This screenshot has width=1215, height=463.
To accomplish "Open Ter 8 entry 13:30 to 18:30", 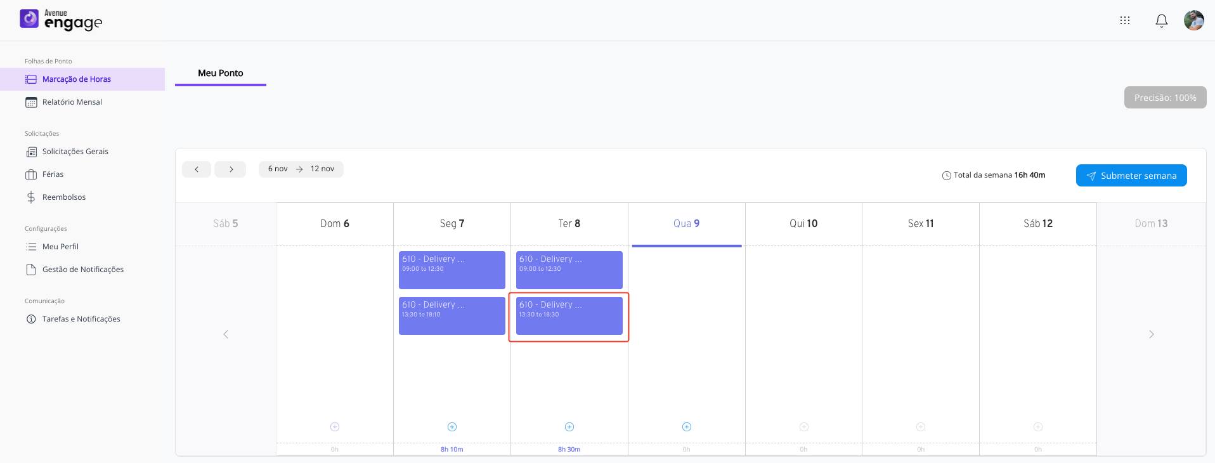I will point(569,316).
